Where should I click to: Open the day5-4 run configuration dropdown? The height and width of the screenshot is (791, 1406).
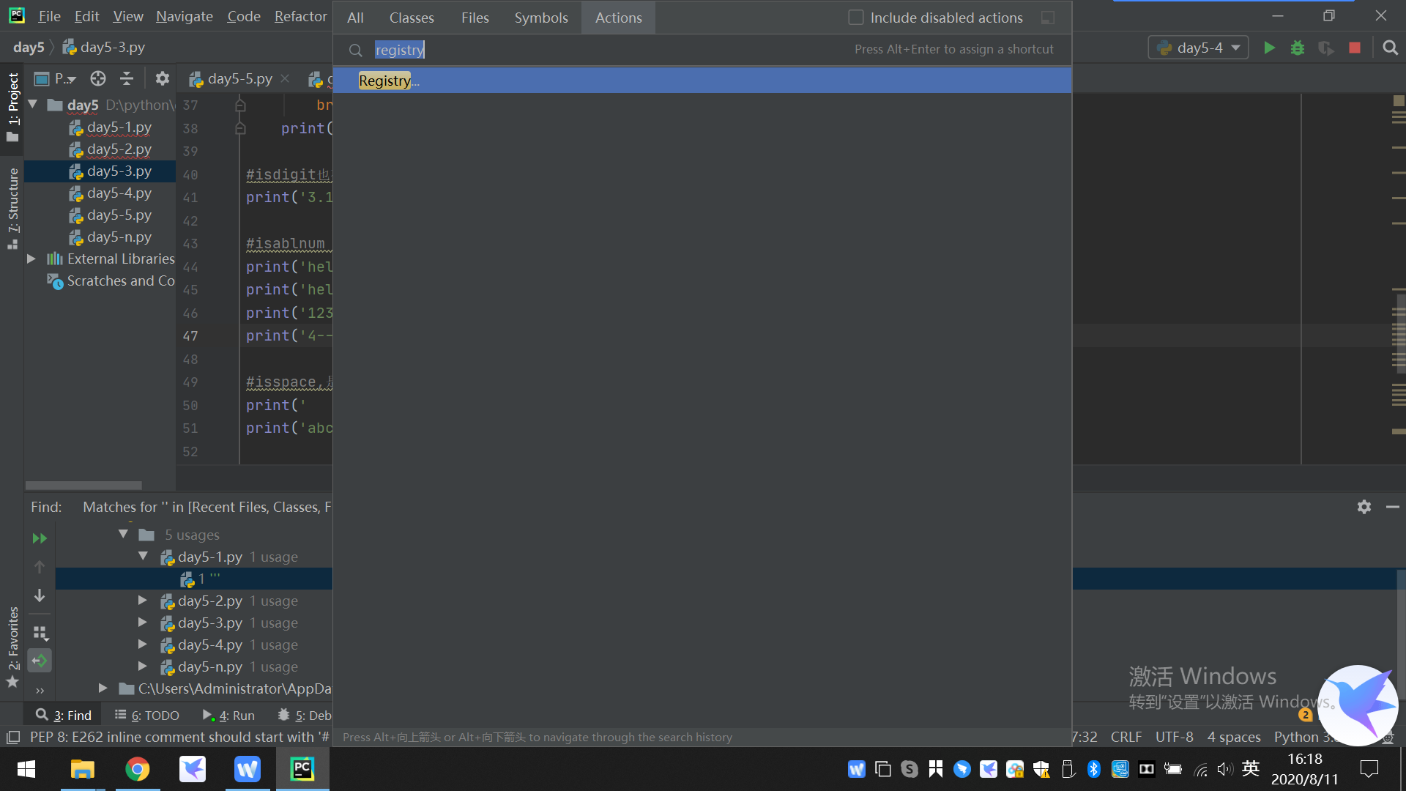[x=1236, y=47]
